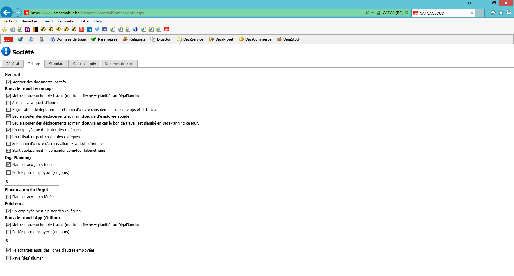The image size is (514, 276).
Task: Switch to the Général tab
Action: coord(12,64)
